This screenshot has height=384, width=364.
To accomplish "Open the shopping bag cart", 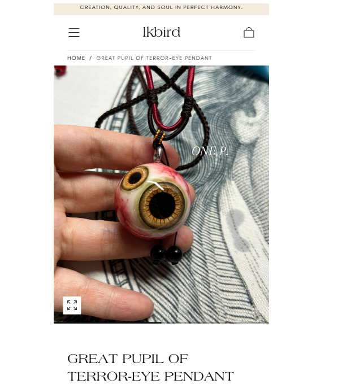I will [x=249, y=32].
